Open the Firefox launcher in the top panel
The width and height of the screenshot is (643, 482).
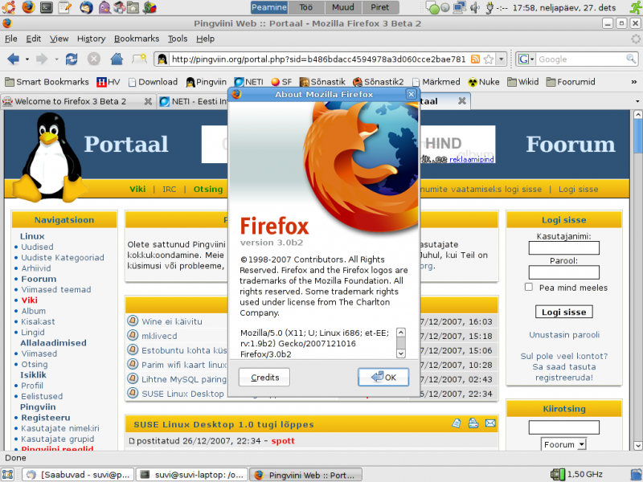coord(28,7)
